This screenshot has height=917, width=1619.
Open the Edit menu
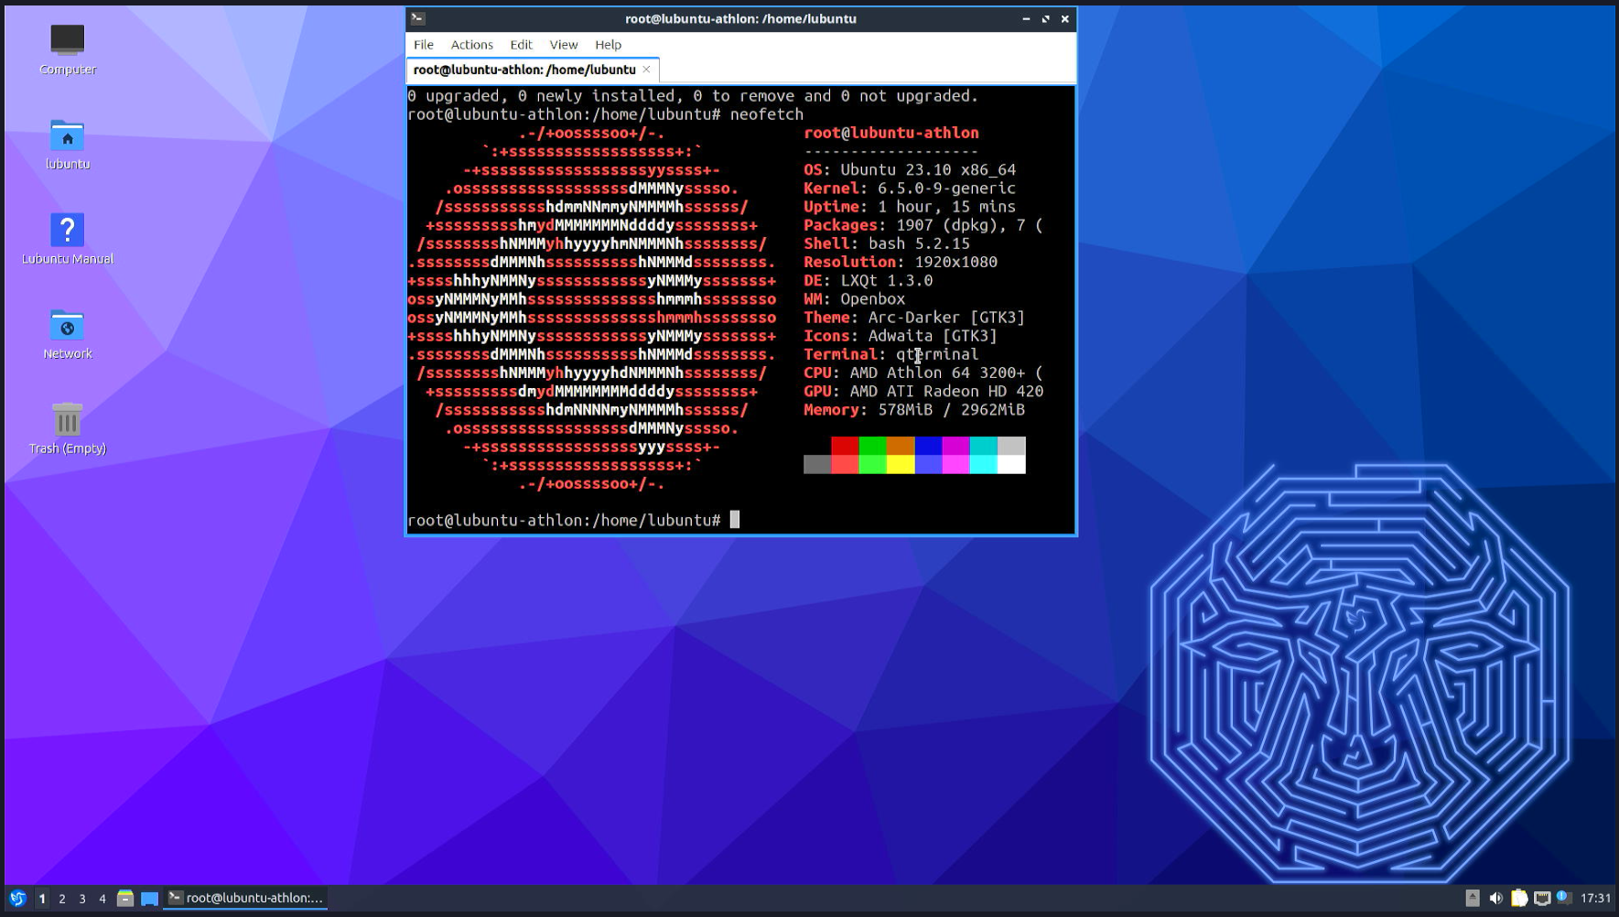pos(521,44)
